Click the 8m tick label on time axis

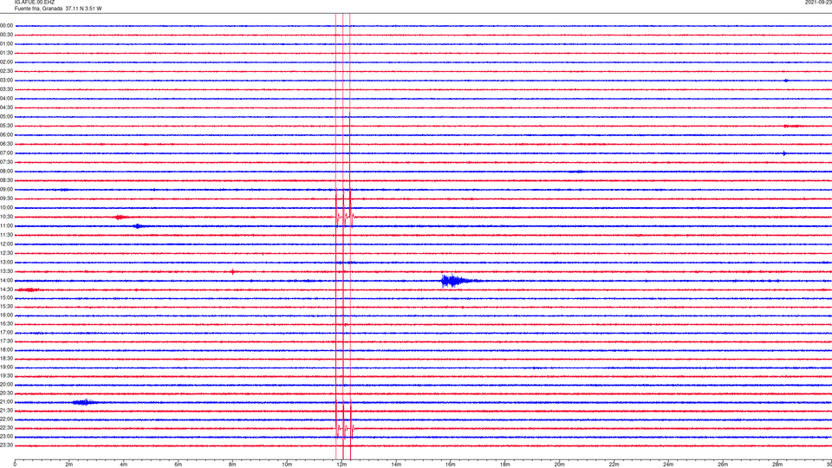click(x=232, y=465)
